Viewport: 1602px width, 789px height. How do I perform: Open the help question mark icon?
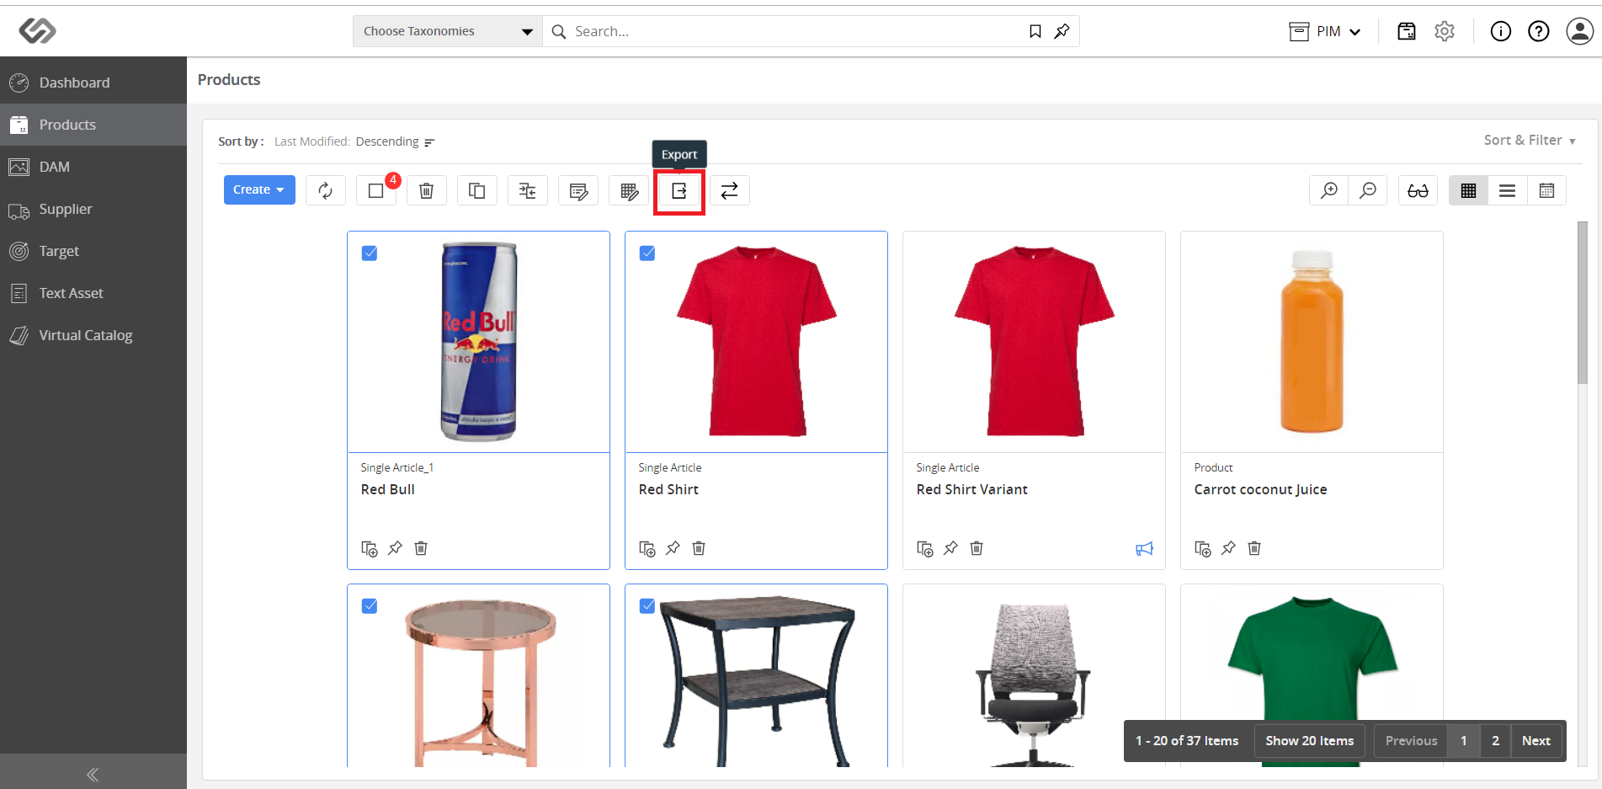coord(1539,31)
